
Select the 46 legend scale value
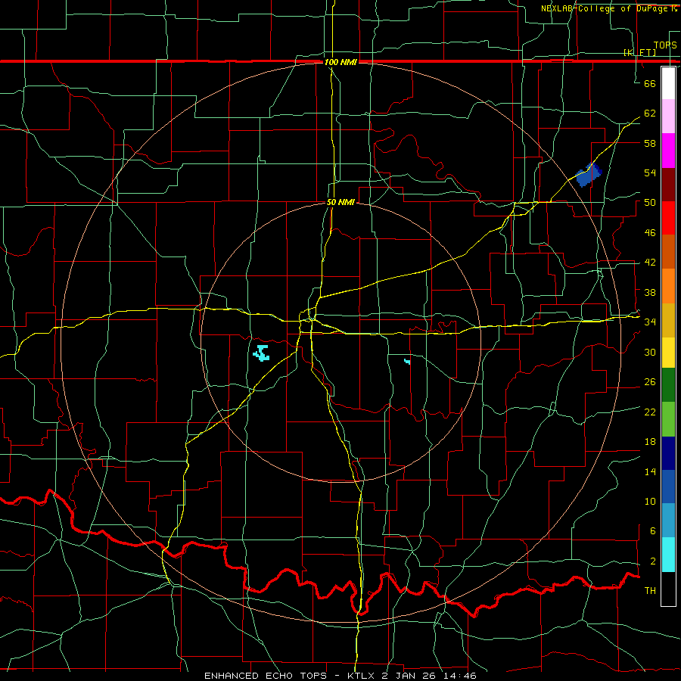[x=650, y=233]
